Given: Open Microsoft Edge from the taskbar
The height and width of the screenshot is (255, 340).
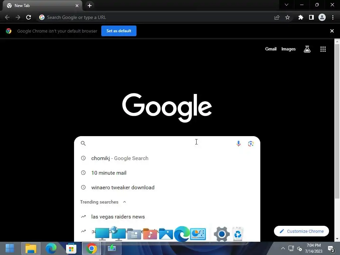Looking at the screenshot, I should [51, 248].
